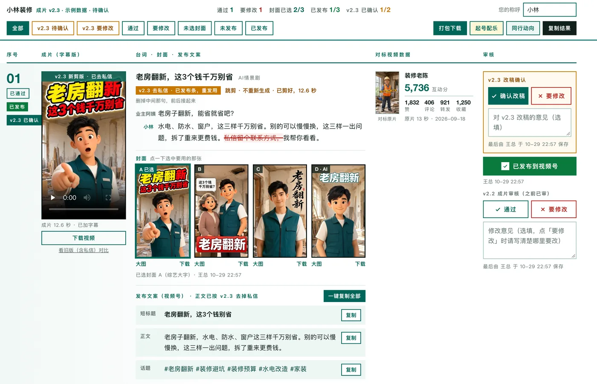597x384 pixels.
Task: Focus the 您的称呼 name field
Action: pos(550,10)
